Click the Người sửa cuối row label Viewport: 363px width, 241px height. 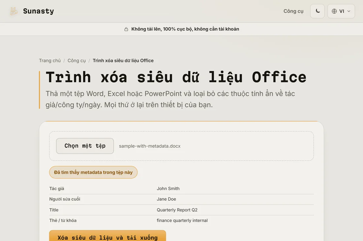[x=65, y=199]
